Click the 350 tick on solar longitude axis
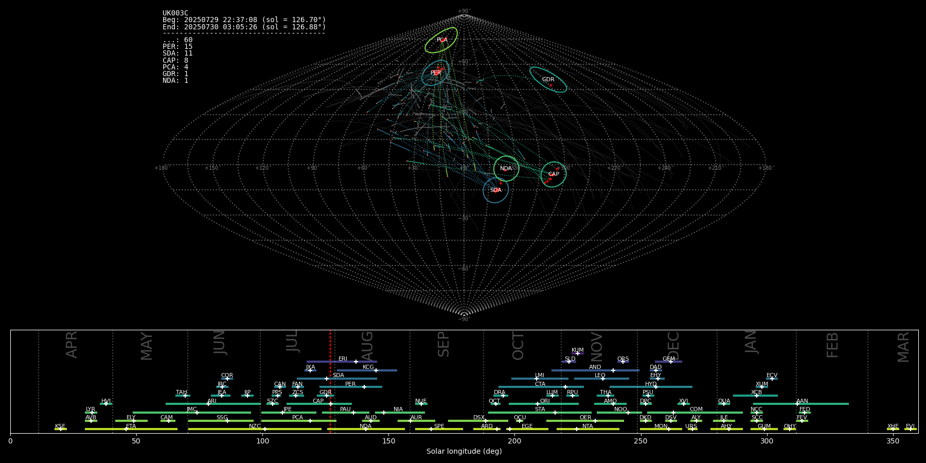Screen dimensions: 926x463 tap(893, 441)
